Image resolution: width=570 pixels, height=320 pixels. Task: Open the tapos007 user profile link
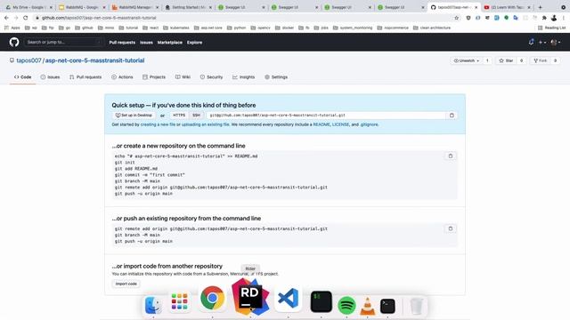28,60
